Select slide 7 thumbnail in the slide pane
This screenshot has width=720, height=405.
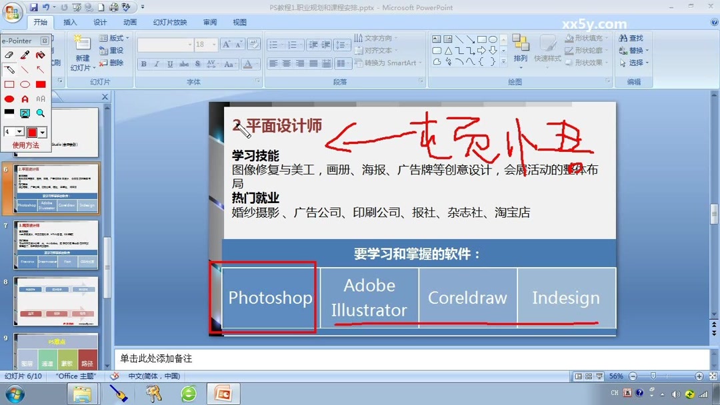click(57, 243)
